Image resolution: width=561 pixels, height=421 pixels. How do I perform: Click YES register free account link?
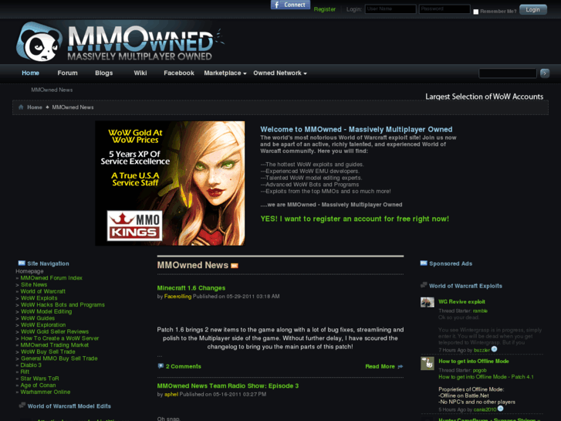point(354,219)
